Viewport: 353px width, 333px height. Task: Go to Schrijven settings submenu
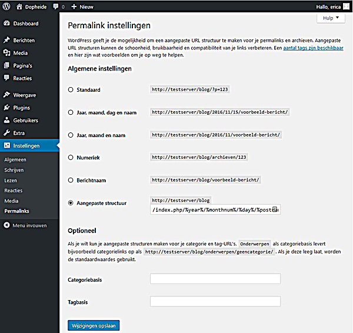pyautogui.click(x=14, y=170)
